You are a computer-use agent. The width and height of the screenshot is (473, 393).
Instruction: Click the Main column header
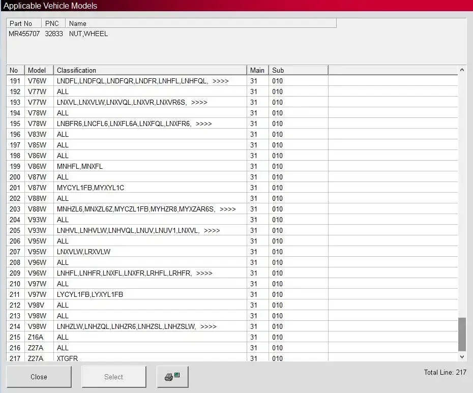tap(258, 70)
